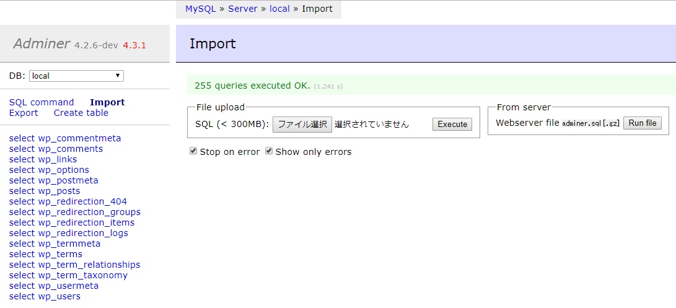Click the Run file button

[643, 123]
